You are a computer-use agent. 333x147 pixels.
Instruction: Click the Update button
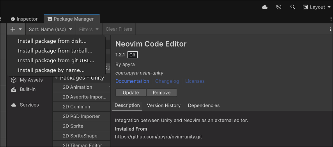point(131,93)
